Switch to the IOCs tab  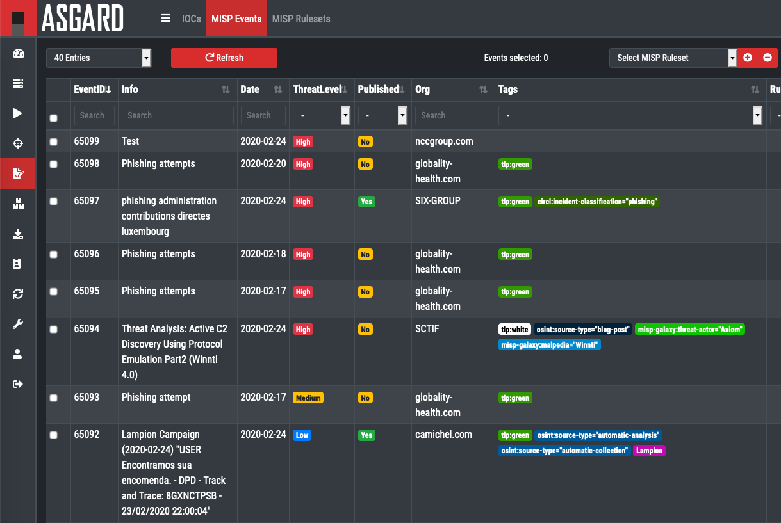pos(191,19)
